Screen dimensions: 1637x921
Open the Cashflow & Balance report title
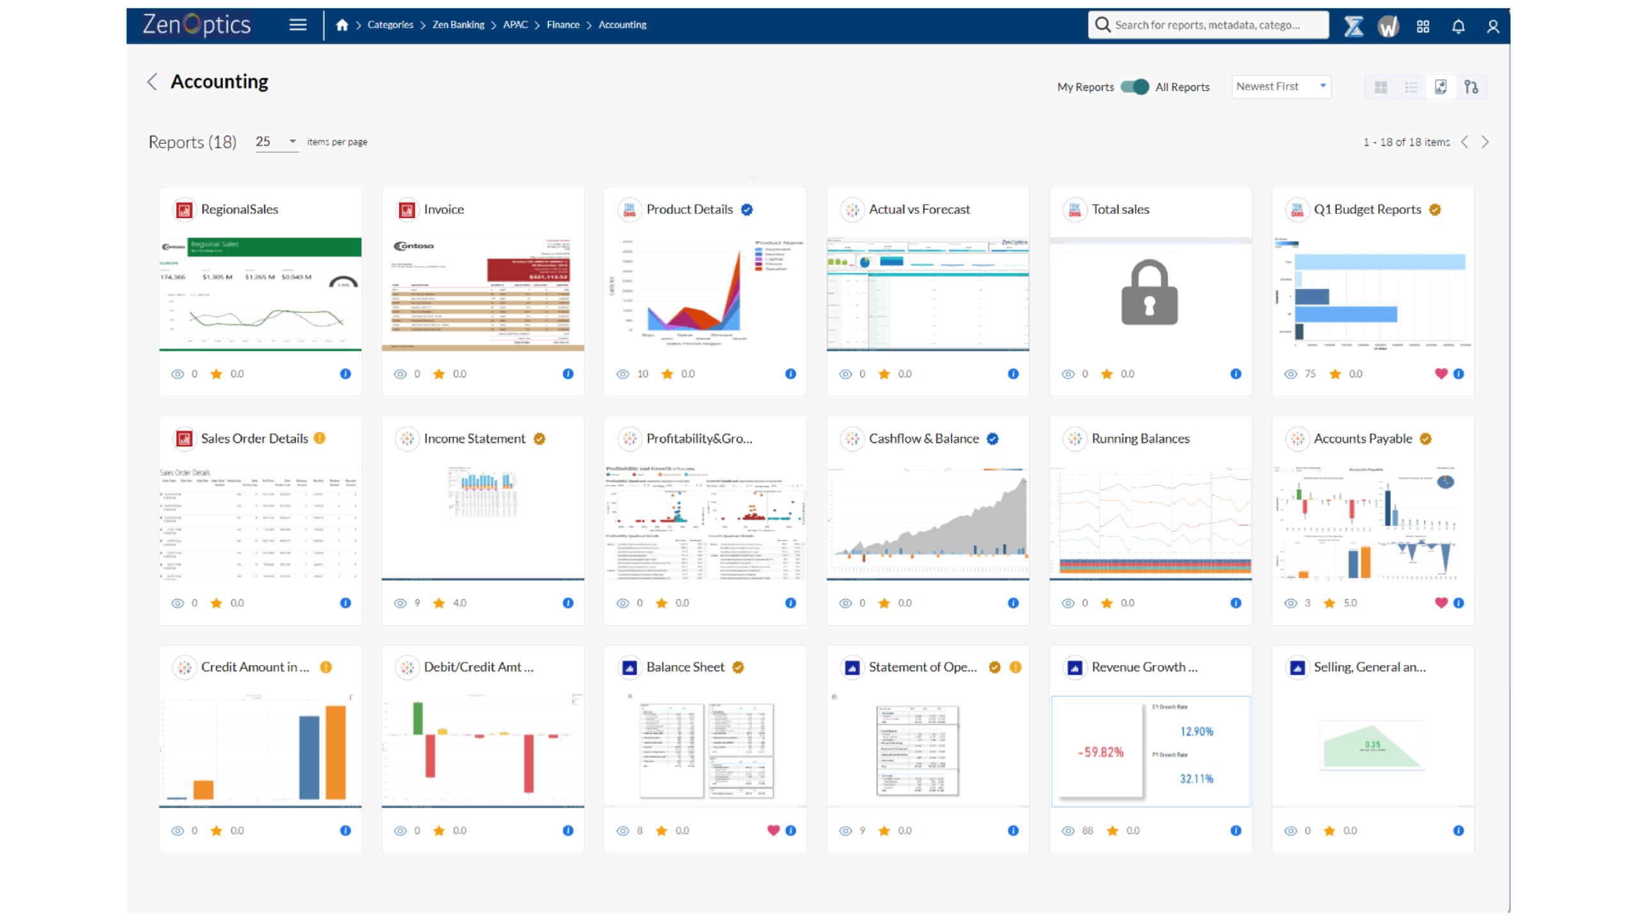923,439
